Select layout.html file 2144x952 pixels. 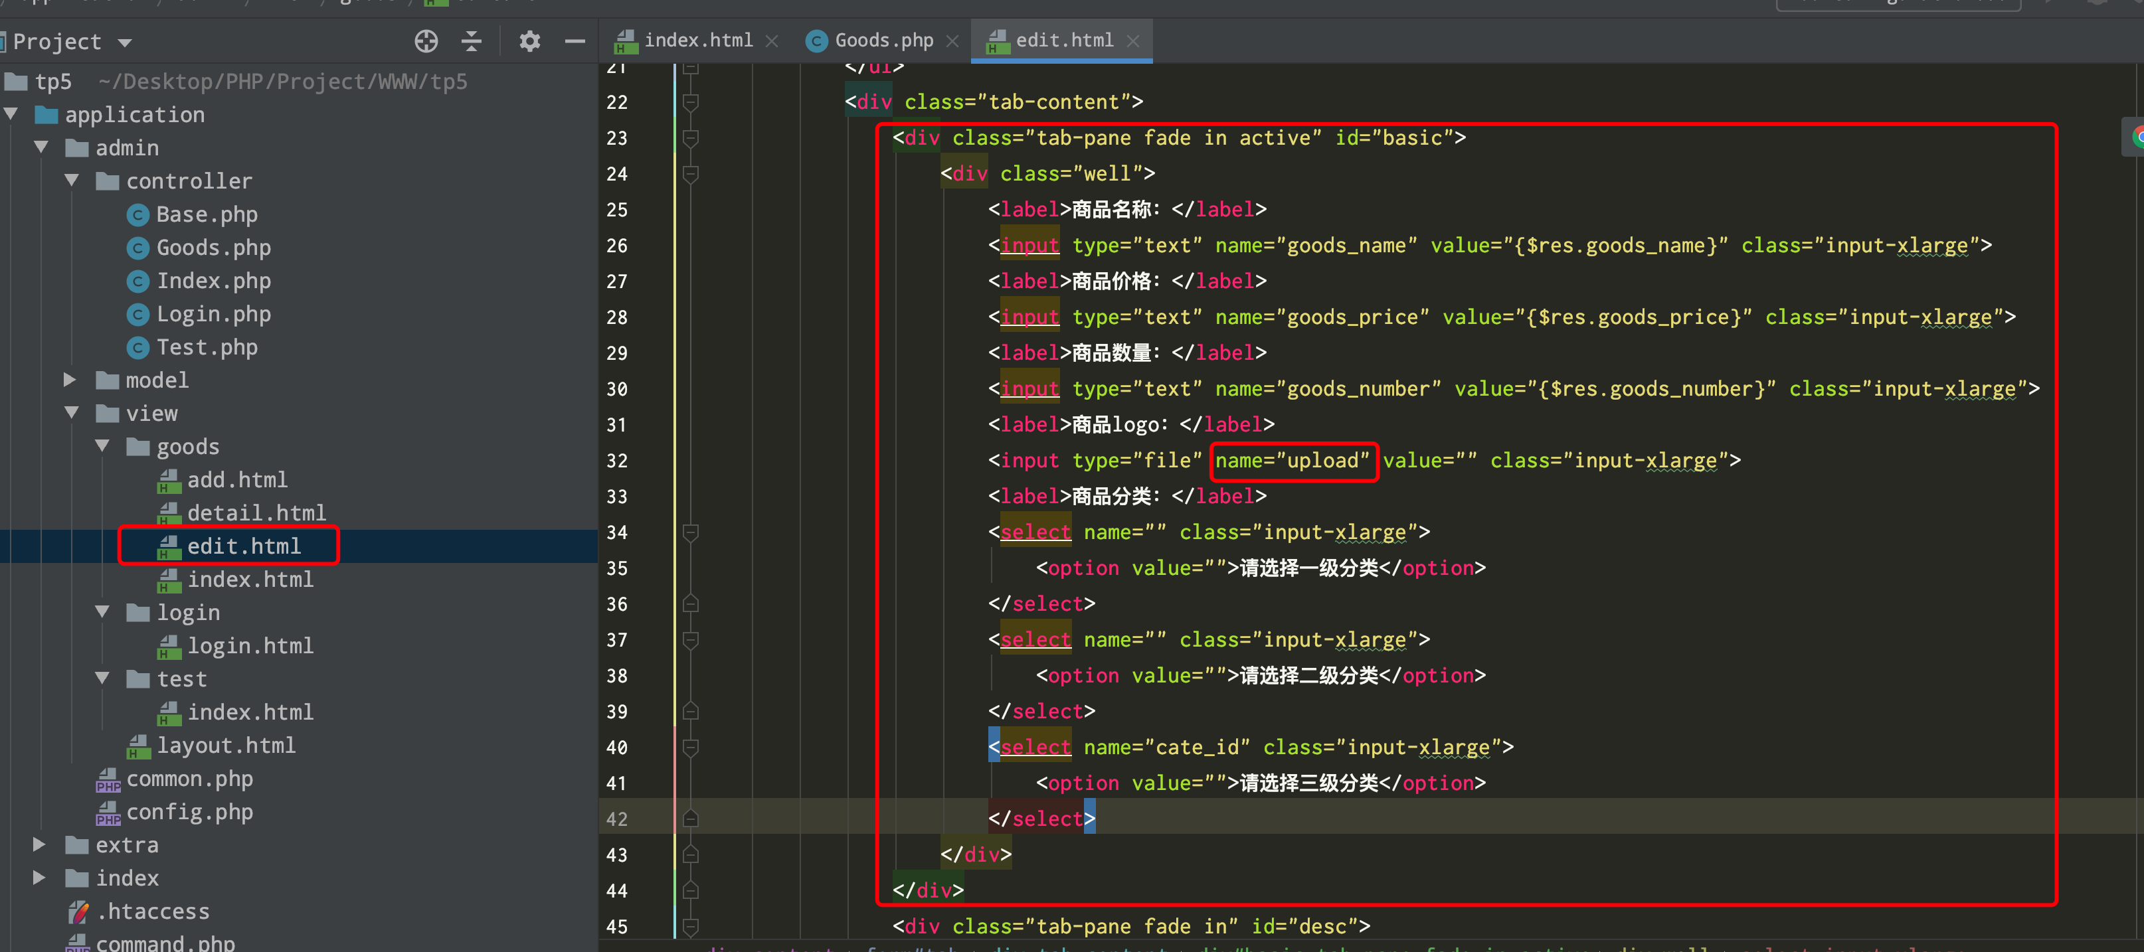click(226, 746)
